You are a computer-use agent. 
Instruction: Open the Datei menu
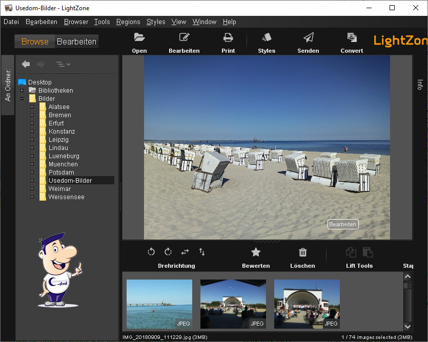[x=11, y=22]
